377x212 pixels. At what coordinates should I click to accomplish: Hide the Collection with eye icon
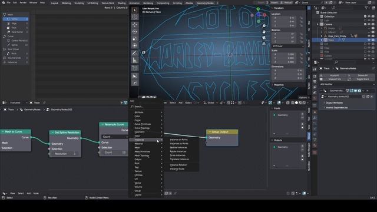(369, 16)
